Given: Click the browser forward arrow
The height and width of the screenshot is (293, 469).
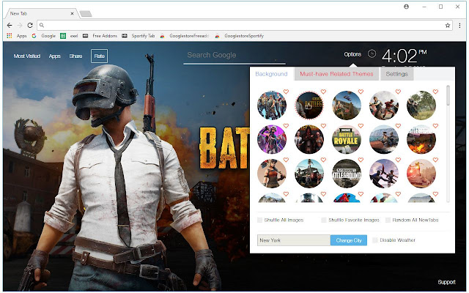Looking at the screenshot, I should pos(20,26).
